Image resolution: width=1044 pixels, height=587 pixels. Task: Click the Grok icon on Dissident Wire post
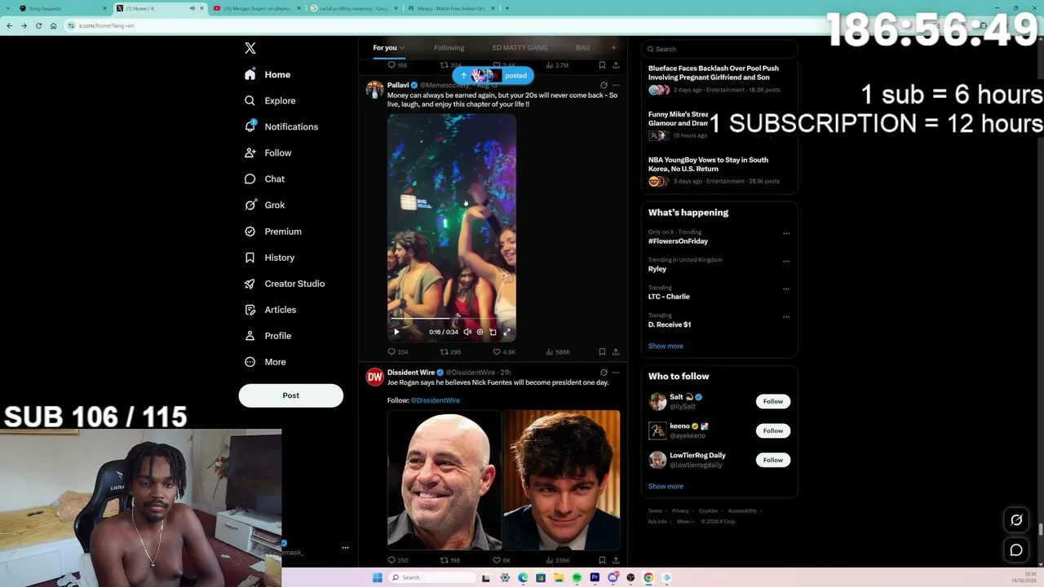[604, 373]
